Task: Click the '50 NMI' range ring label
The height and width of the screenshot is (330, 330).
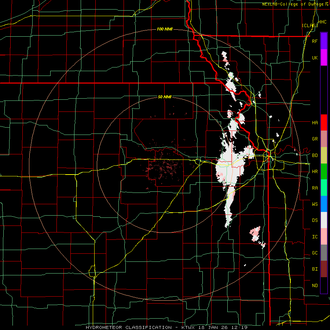Action: click(165, 97)
